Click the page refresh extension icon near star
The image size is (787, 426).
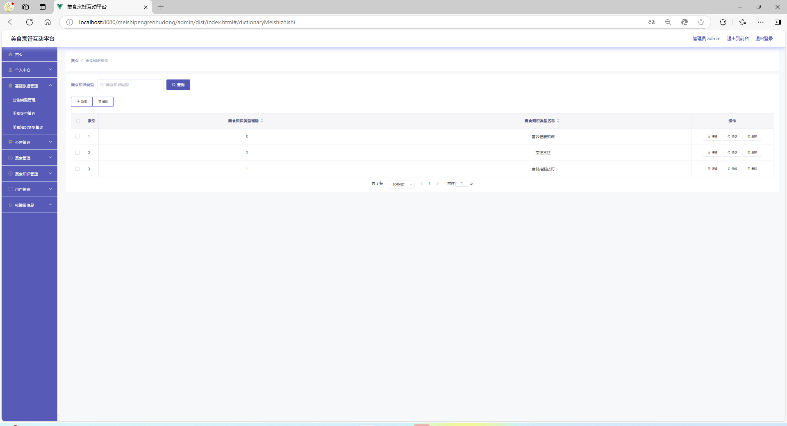coord(685,22)
